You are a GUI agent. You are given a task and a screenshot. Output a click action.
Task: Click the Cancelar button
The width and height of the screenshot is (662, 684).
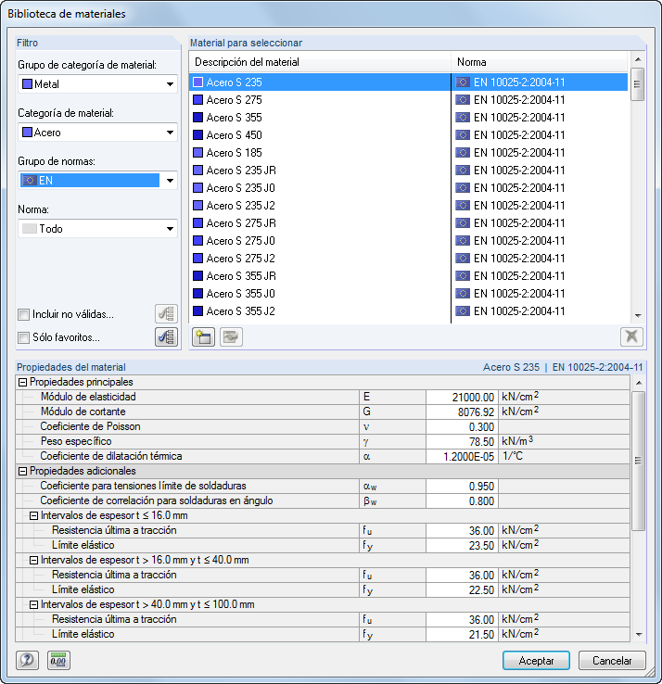[x=612, y=661]
